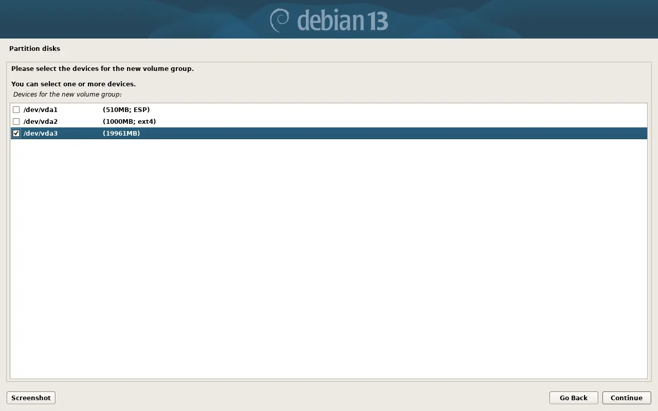Click the (19961MB) size label

(x=121, y=134)
